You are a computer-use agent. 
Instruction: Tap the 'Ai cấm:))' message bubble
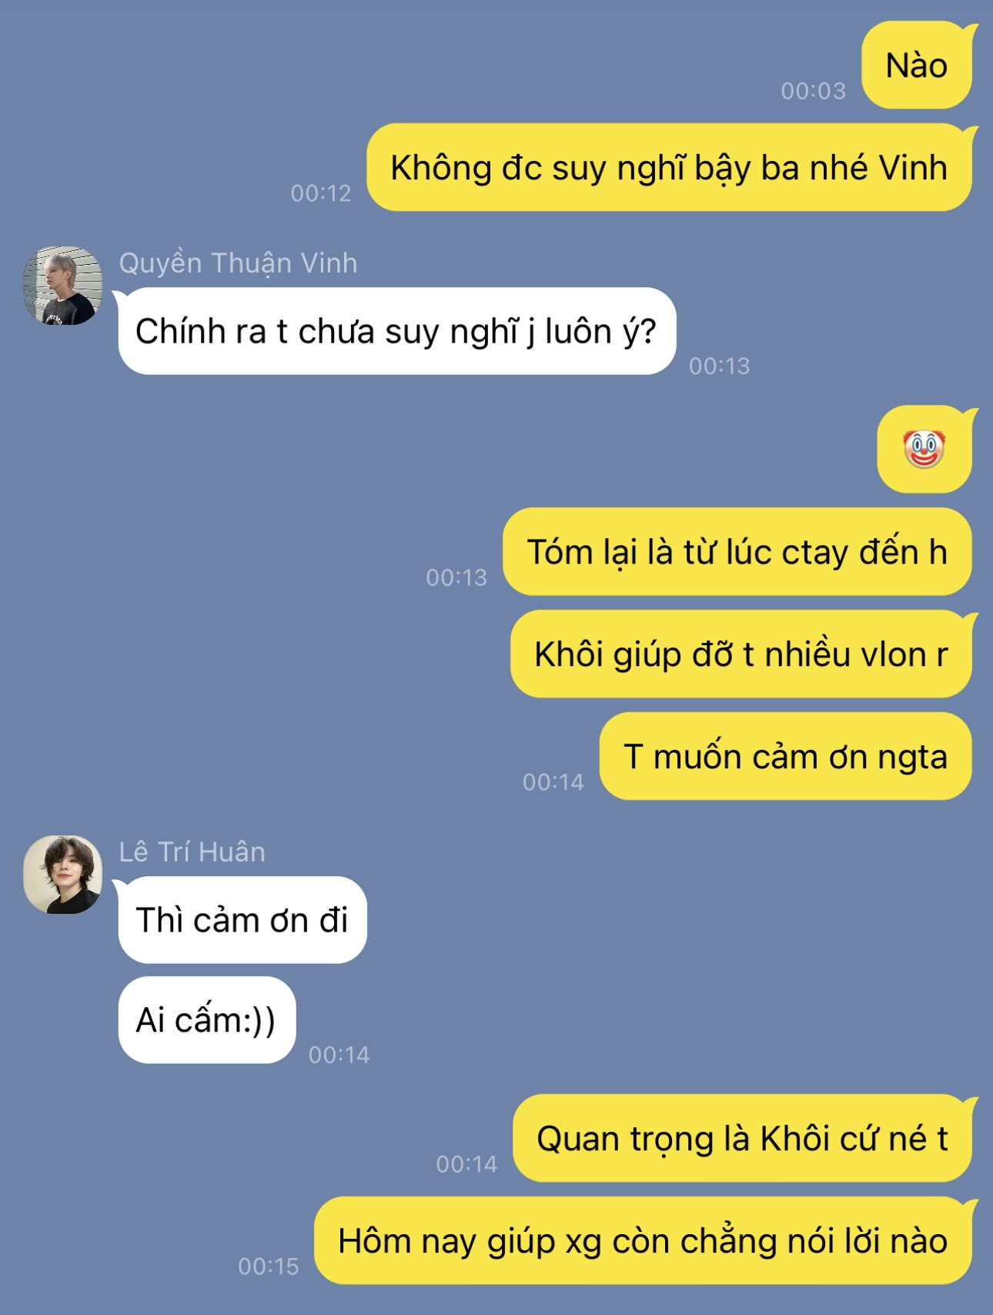point(206,1019)
